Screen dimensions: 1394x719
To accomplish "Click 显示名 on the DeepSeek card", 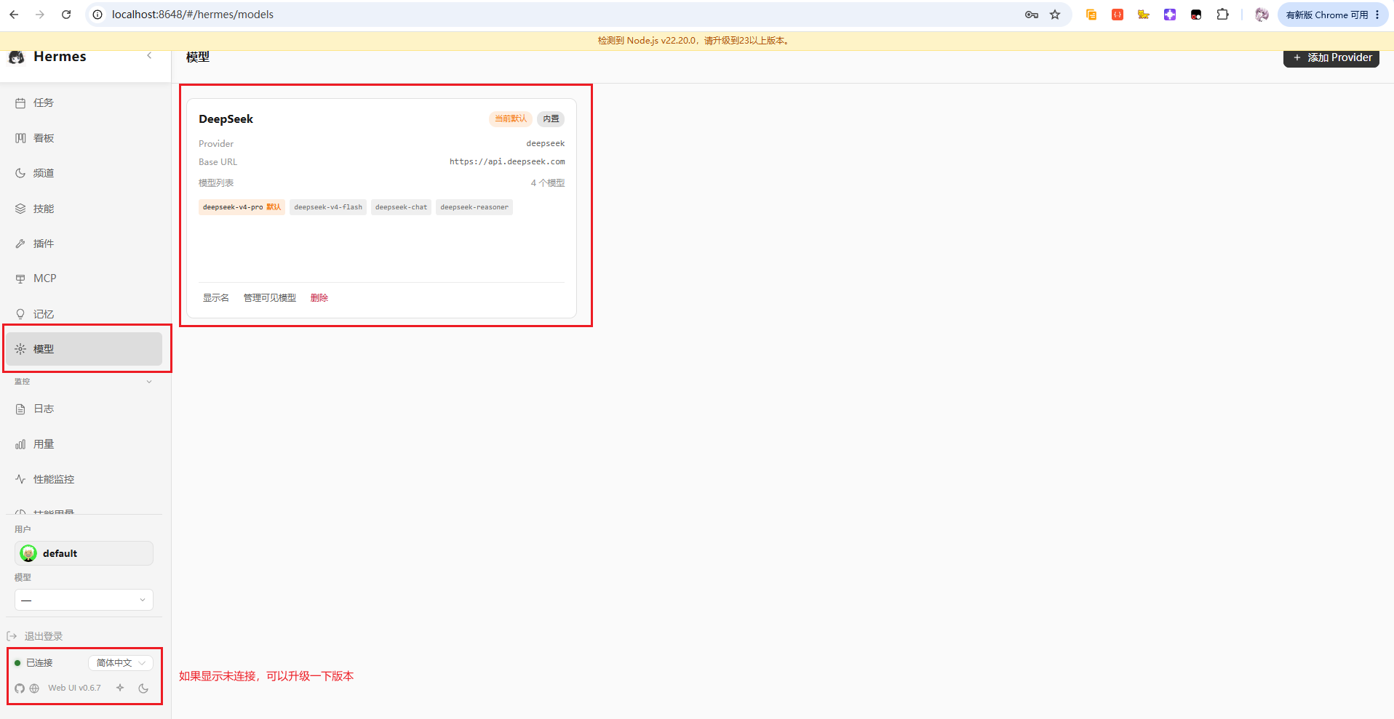I will pyautogui.click(x=216, y=298).
